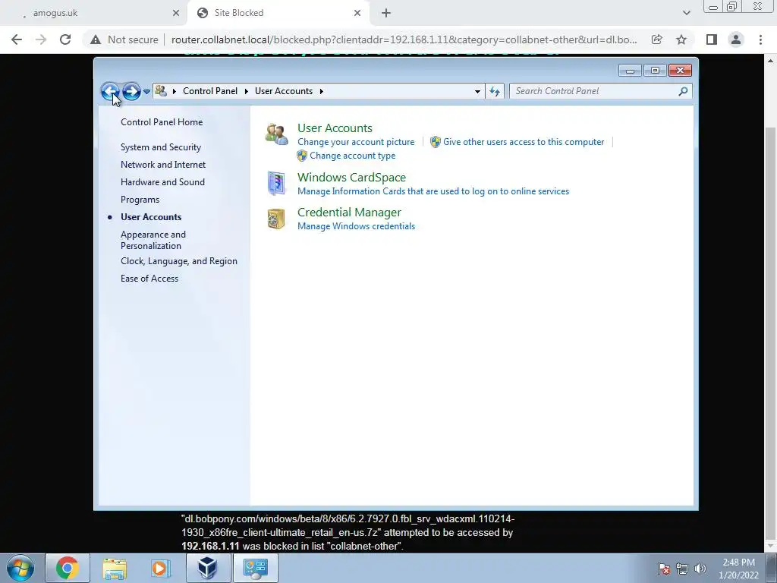The height and width of the screenshot is (583, 777).
Task: Click the Not secure warning indicator
Action: coord(124,39)
